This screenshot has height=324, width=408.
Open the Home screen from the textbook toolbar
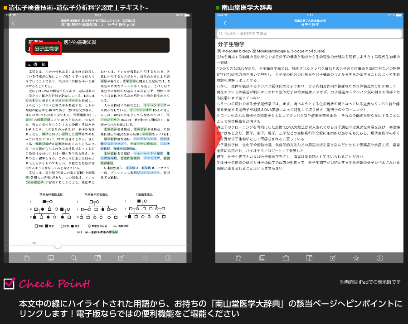click(27, 257)
